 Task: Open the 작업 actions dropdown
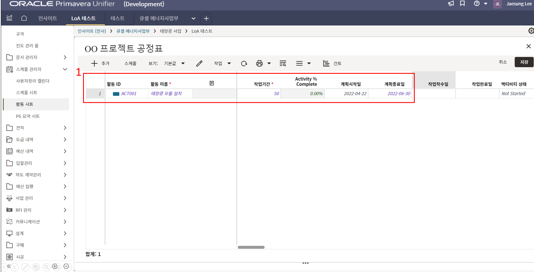[x=222, y=63]
